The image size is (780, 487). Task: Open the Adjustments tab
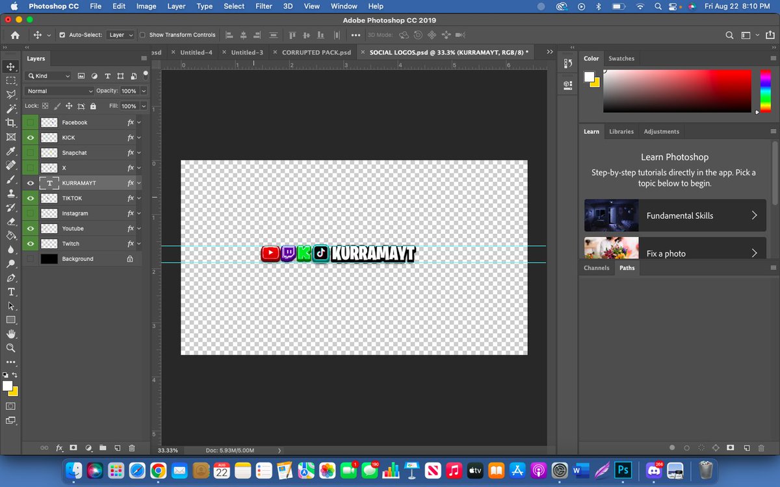[661, 131]
